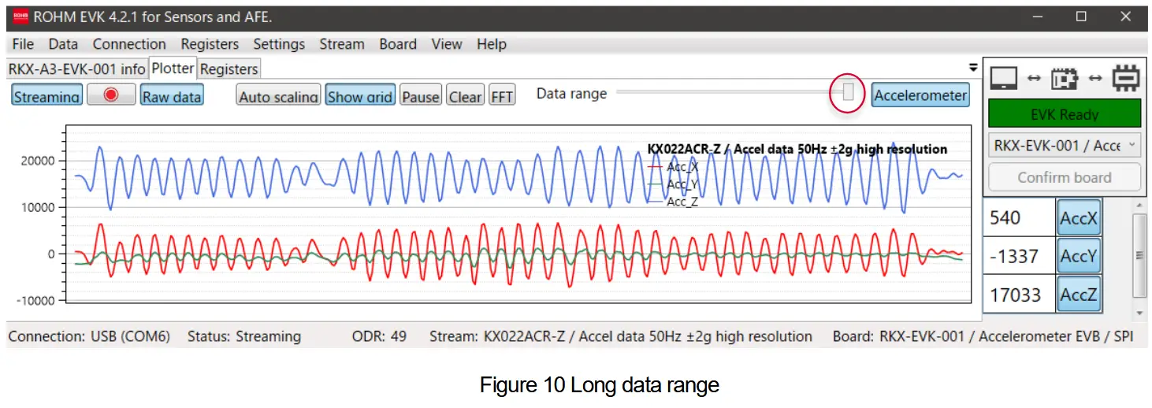Click the EVK board chip icon
The height and width of the screenshot is (408, 1152).
1065,79
